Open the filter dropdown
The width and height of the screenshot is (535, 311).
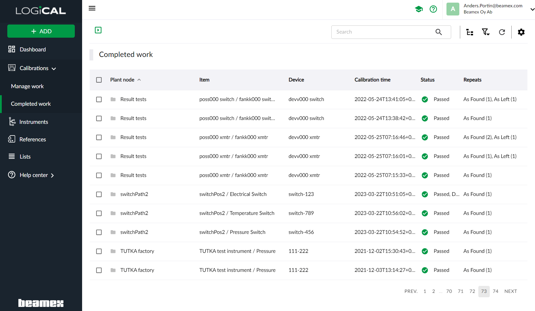click(486, 32)
